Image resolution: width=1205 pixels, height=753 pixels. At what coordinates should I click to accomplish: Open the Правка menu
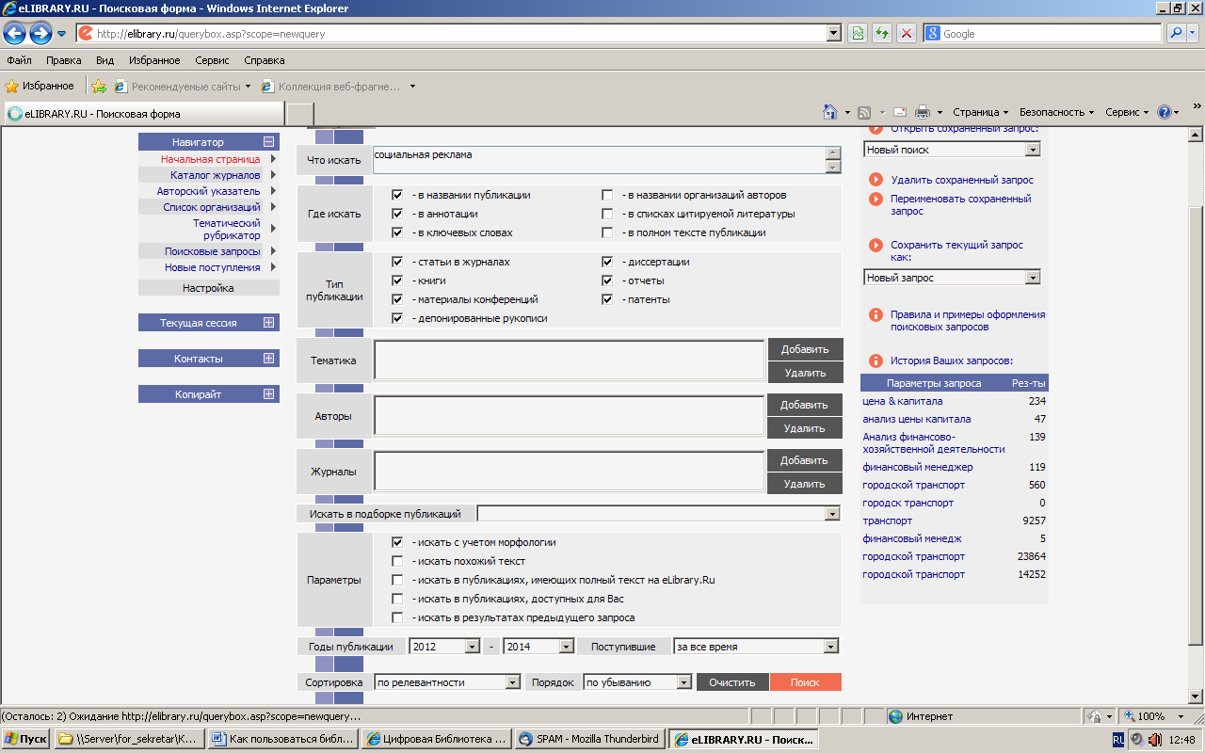(63, 60)
